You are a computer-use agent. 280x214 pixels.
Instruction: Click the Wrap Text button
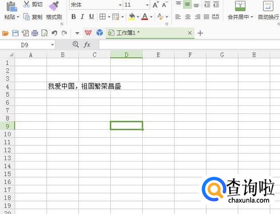268,11
